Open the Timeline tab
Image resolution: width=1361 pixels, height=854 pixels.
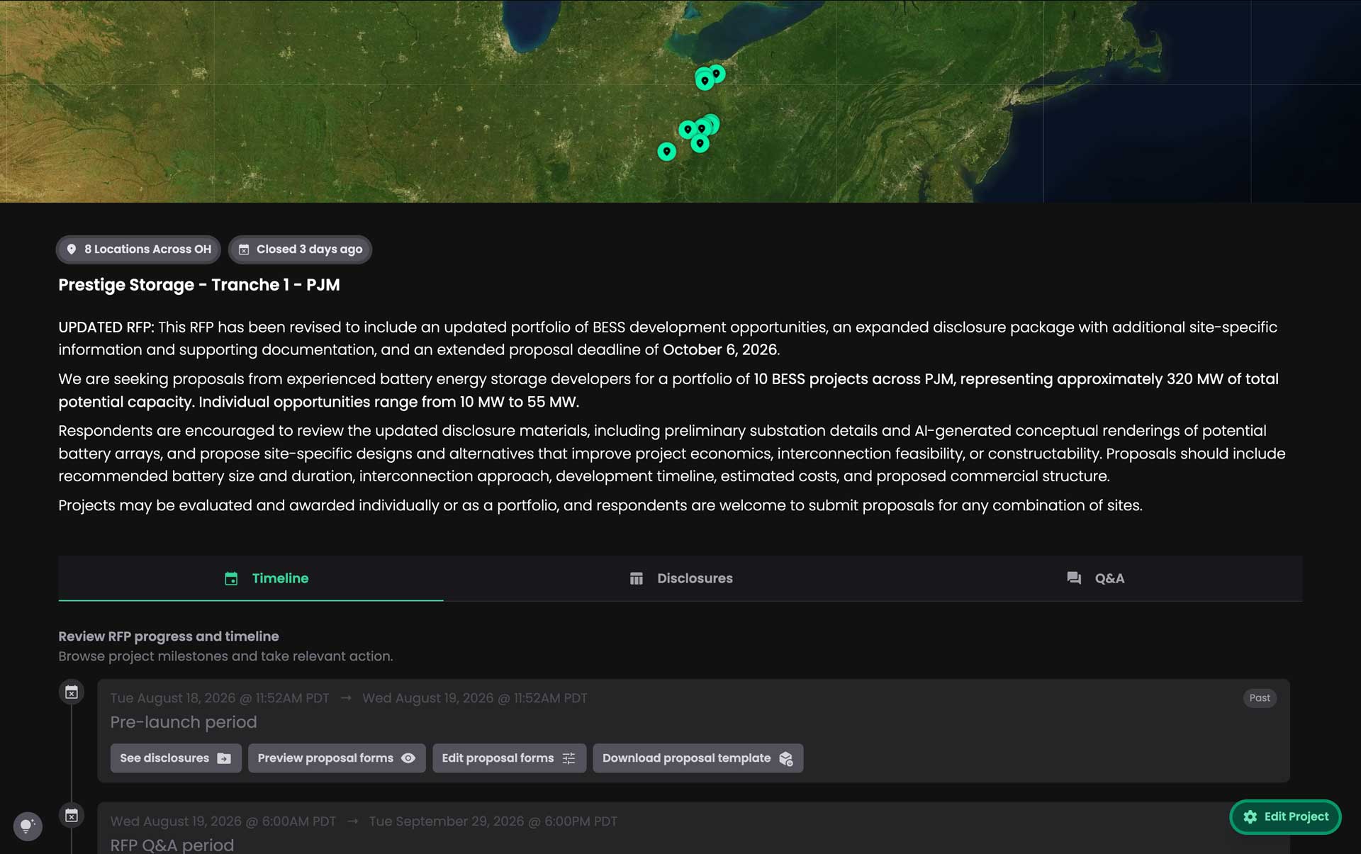[x=251, y=578]
